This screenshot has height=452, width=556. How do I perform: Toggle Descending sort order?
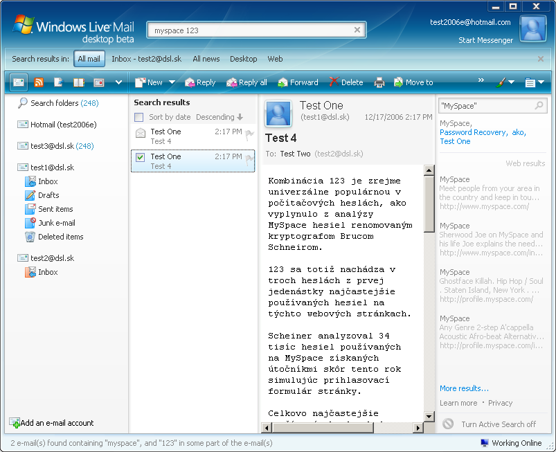pyautogui.click(x=219, y=117)
